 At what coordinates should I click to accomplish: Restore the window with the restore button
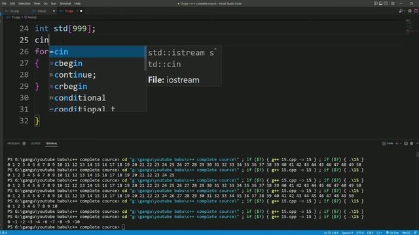(x=411, y=3)
